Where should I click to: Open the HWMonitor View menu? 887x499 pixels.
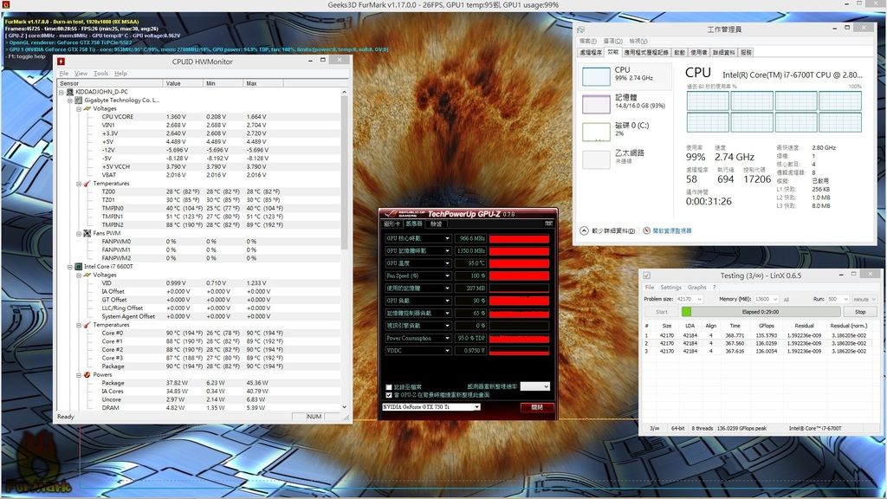pos(81,74)
